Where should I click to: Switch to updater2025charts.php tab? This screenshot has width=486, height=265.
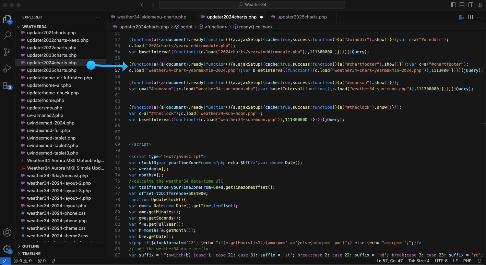click(302, 17)
